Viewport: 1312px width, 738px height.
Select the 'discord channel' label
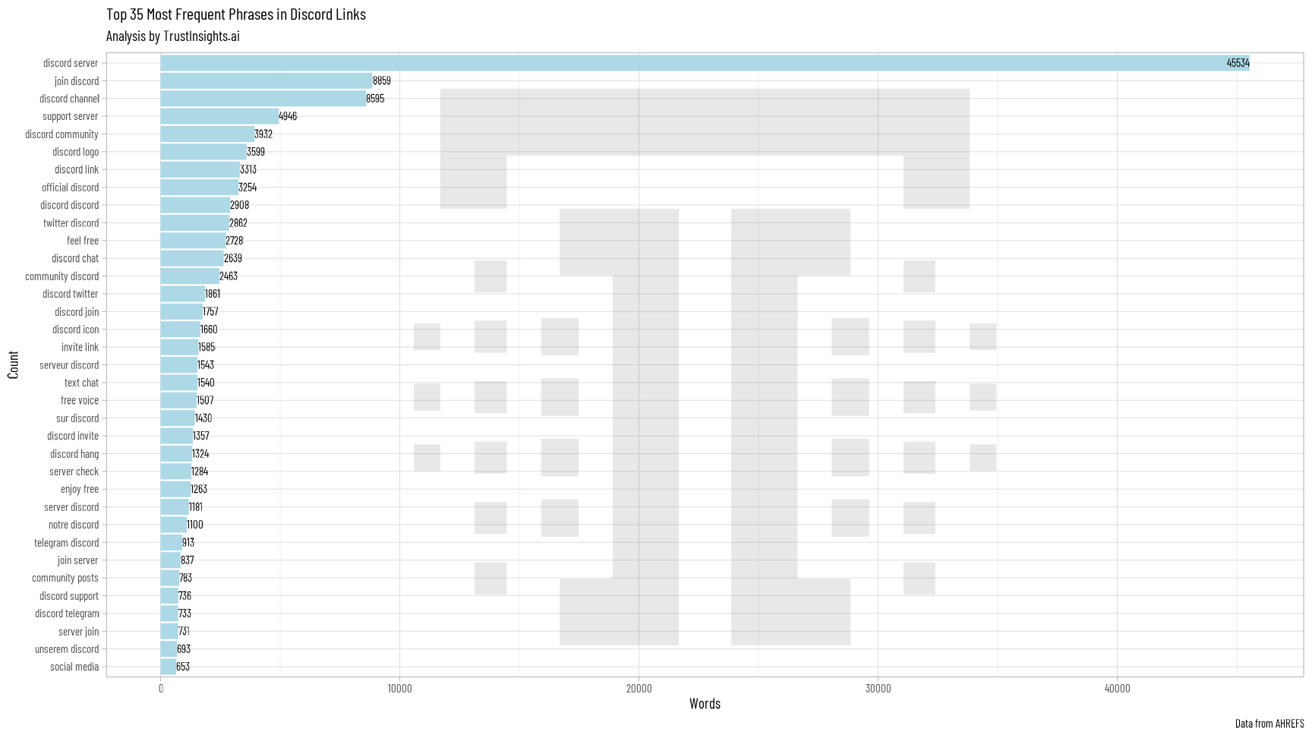69,99
